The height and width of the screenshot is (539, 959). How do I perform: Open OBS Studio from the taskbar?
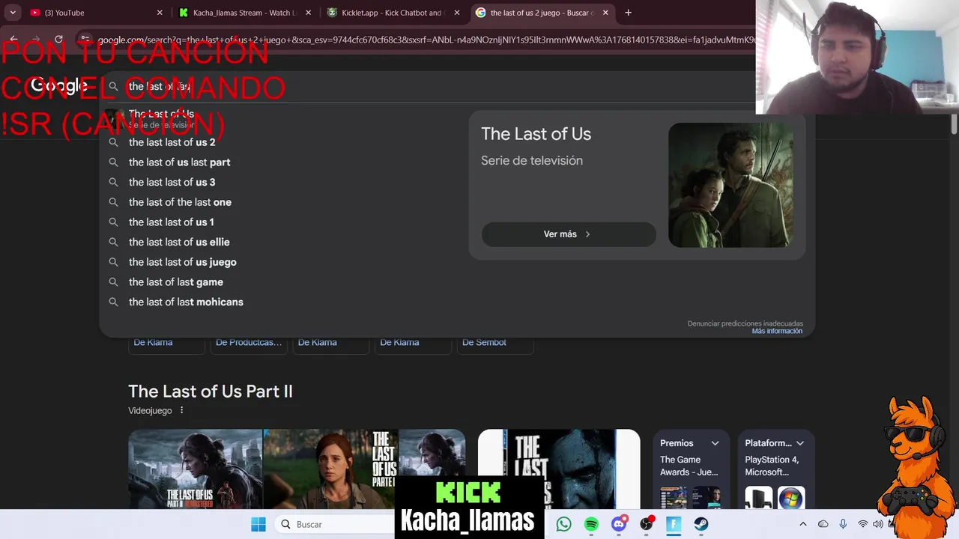647,524
